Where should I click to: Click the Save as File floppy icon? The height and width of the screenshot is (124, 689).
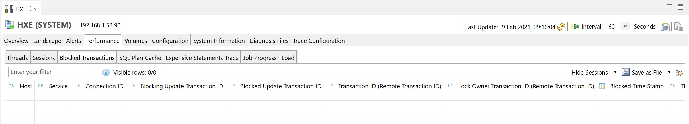click(x=626, y=72)
